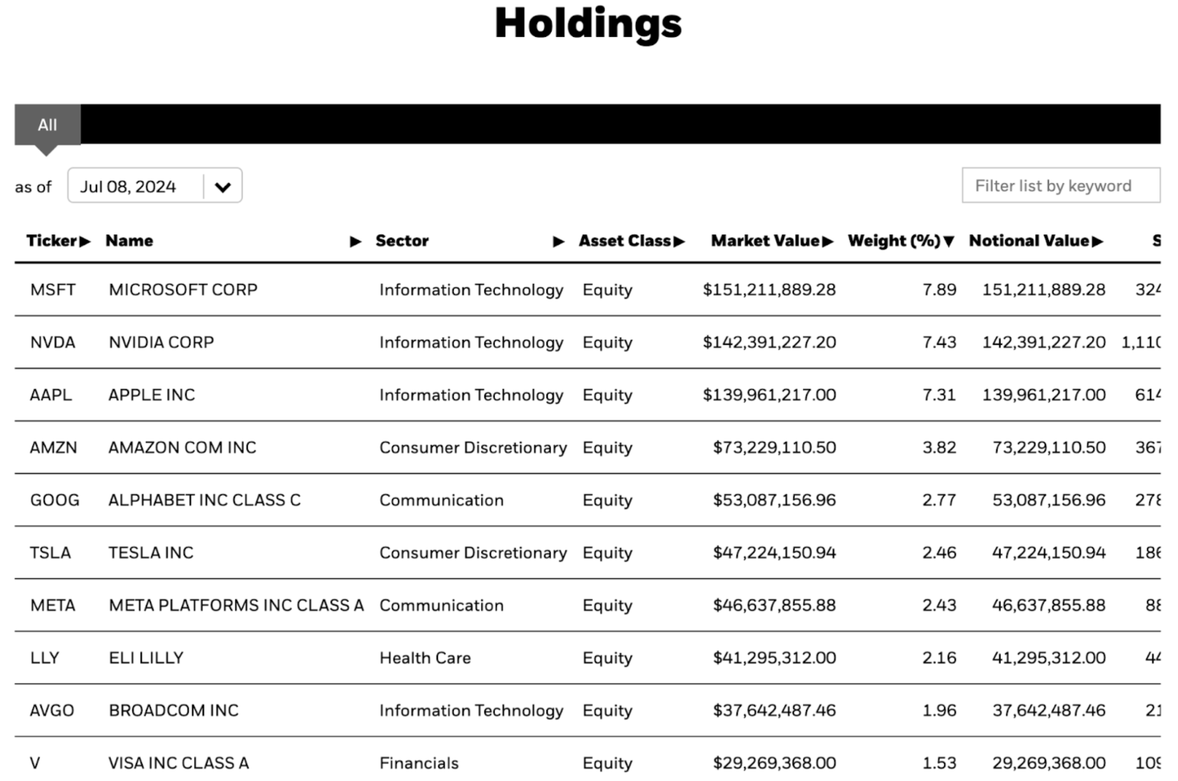The width and height of the screenshot is (1178, 781).
Task: Select VISA INC CLASS A name
Action: pos(179,764)
